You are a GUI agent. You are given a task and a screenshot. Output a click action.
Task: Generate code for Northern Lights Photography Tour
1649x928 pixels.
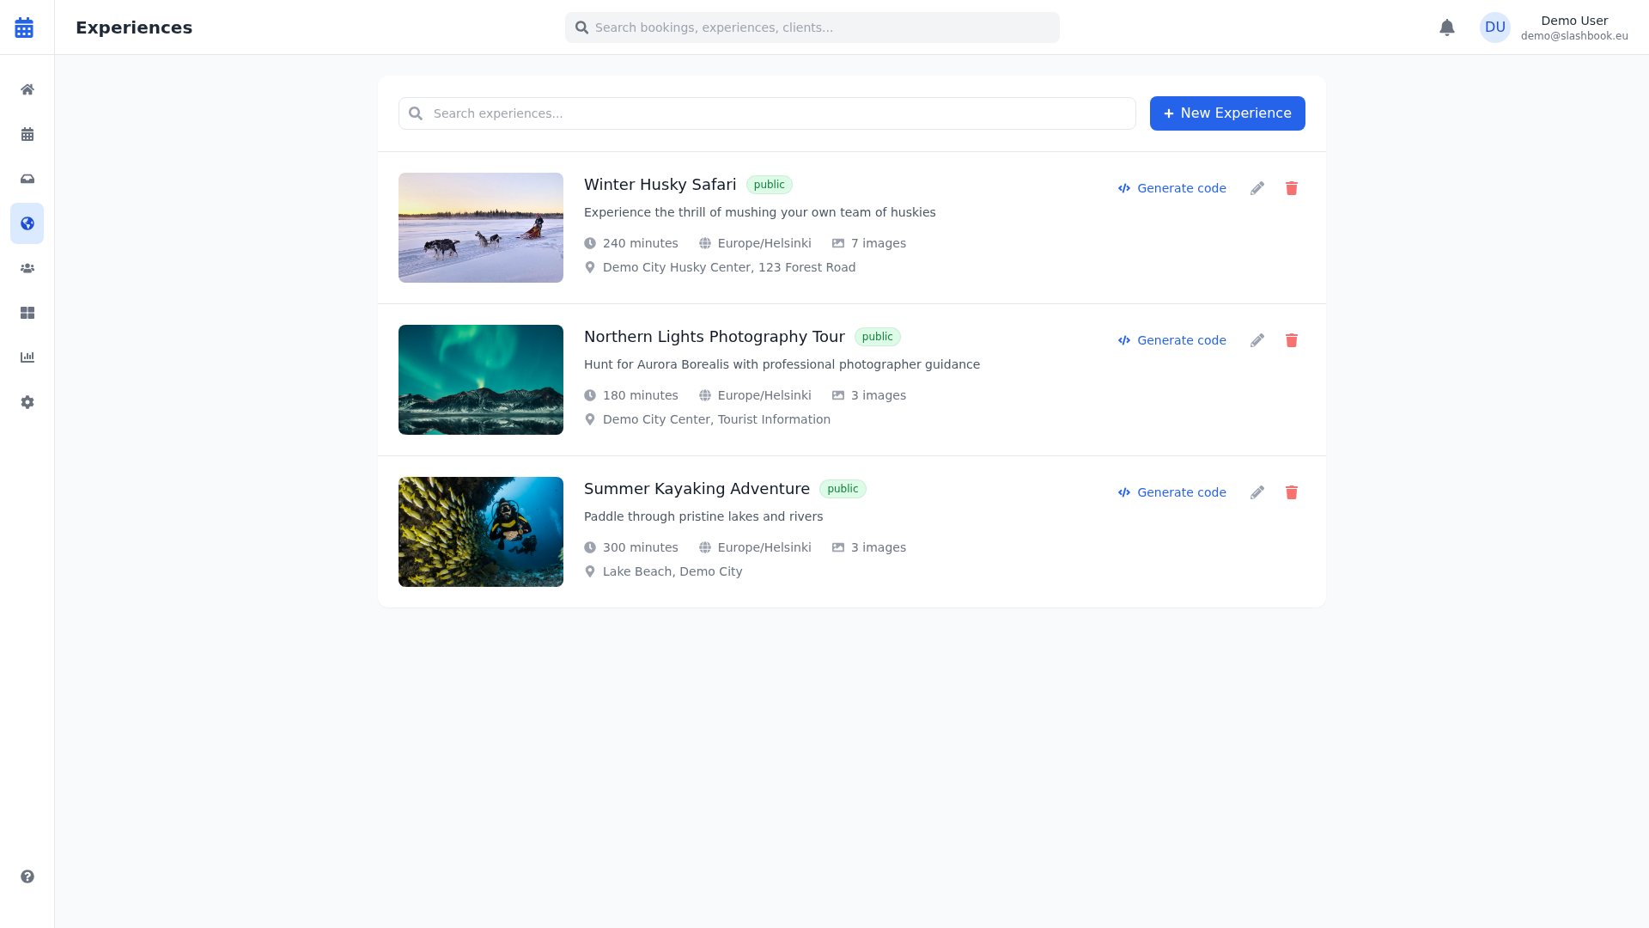tap(1172, 340)
